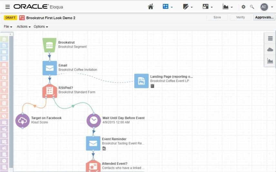Expand the dropdown arrow beside AT avatar
The image size is (276, 172).
(272, 7)
